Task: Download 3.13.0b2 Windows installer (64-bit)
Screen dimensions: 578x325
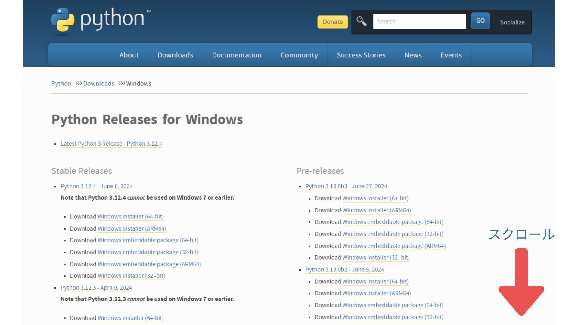Action: [x=375, y=282]
